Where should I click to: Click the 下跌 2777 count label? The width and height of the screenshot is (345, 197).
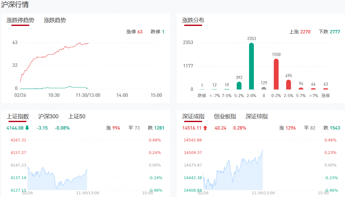point(329,32)
